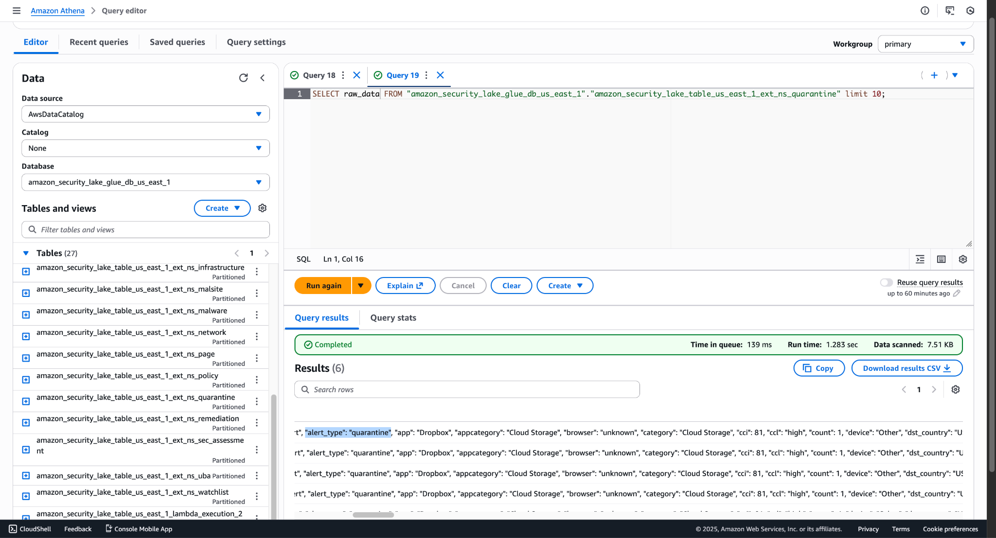Screen dimensions: 996x538
Task: Switch to Query settings tab
Action: (x=256, y=42)
